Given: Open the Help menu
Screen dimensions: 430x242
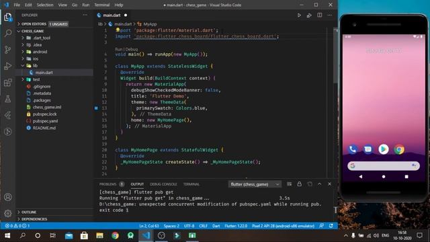Looking at the screenshot, I should click(118, 5).
